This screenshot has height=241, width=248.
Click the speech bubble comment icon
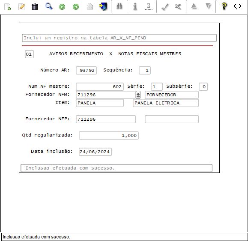(237, 7)
